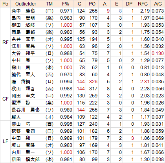Viewport: 165px width, 163px height.
Task: Select the 125 games cell
Action: click(81, 39)
